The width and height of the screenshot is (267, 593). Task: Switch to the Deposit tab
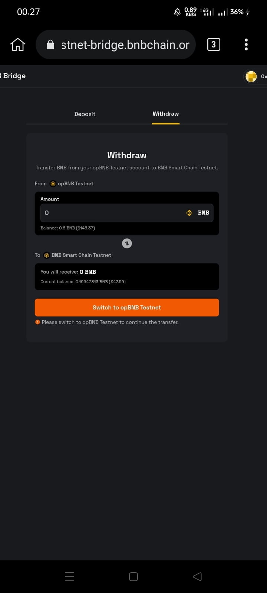point(85,114)
